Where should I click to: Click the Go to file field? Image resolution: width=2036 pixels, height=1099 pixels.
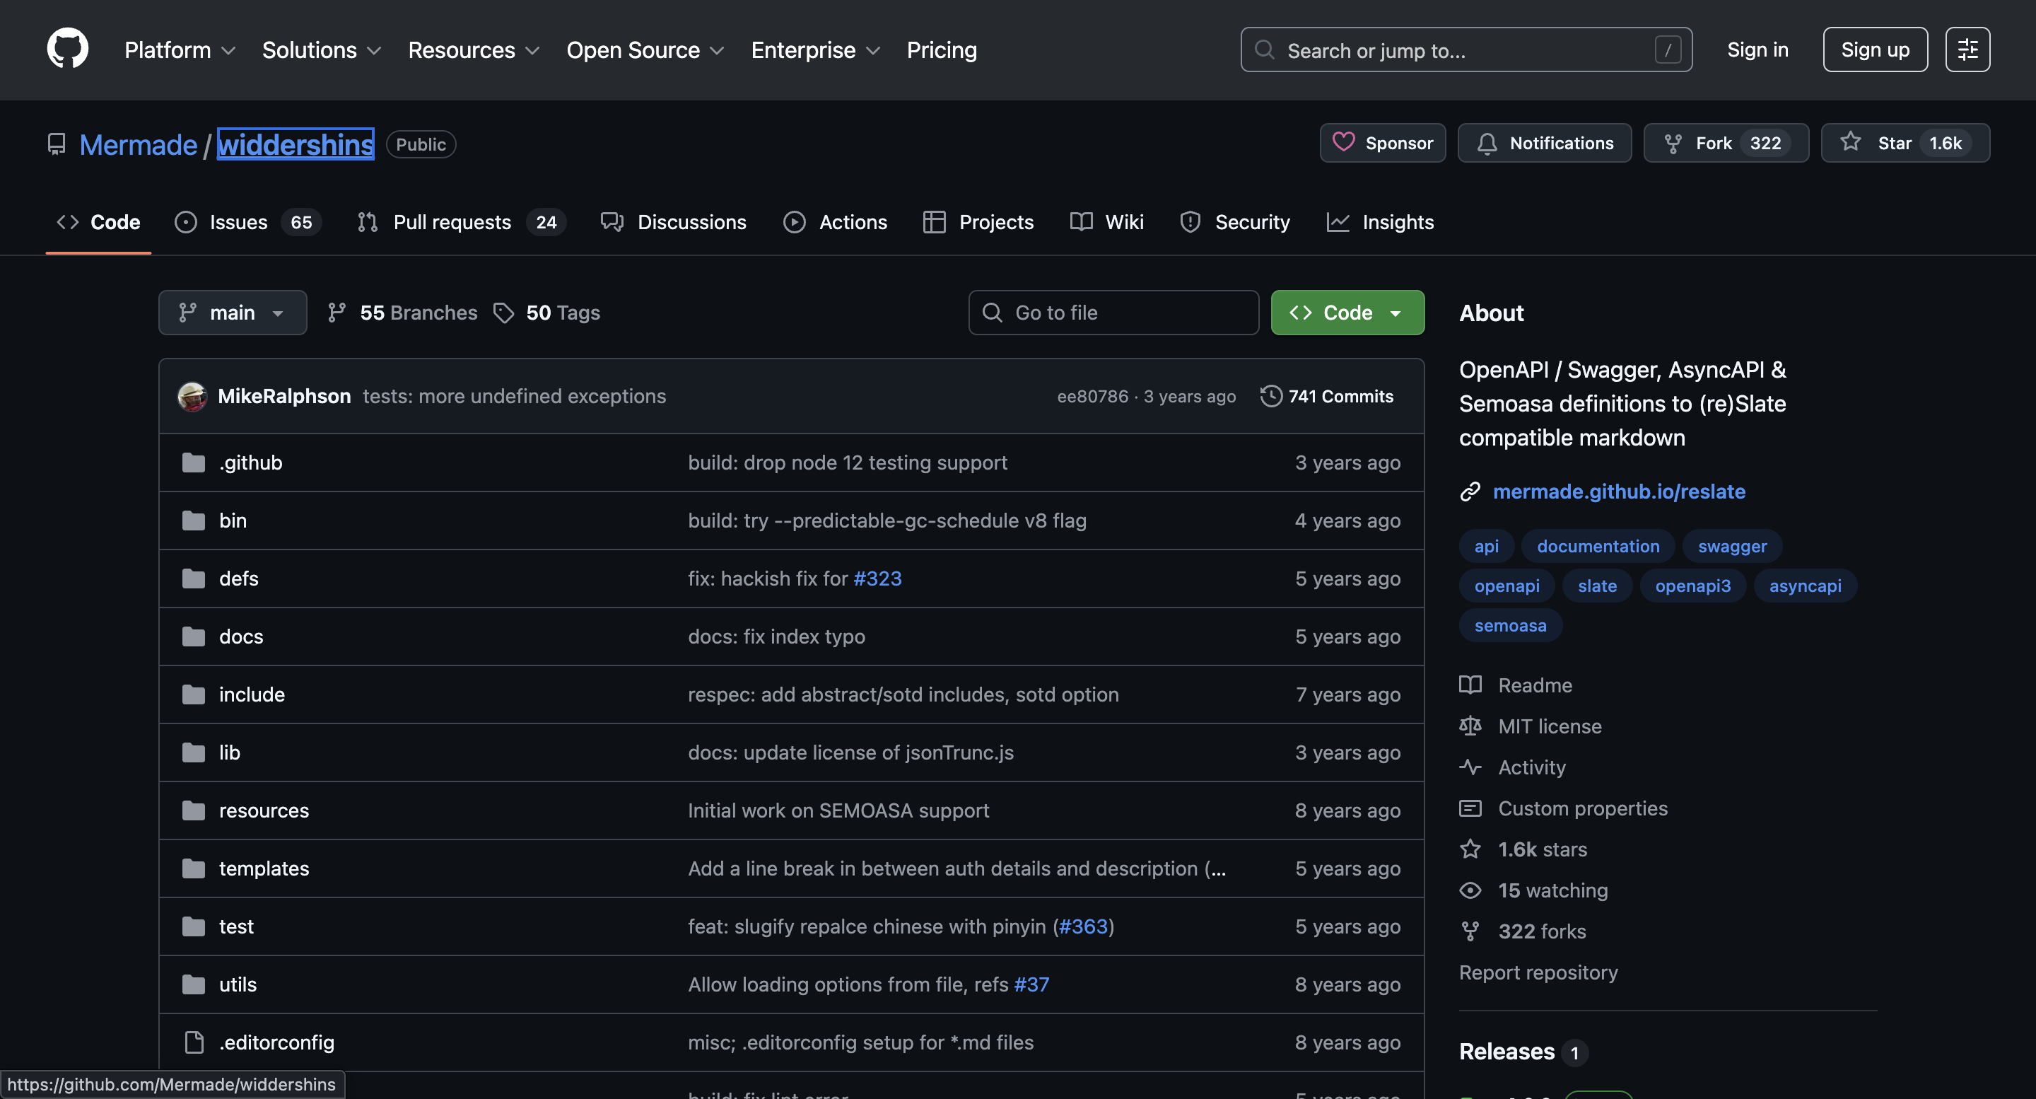(x=1113, y=313)
